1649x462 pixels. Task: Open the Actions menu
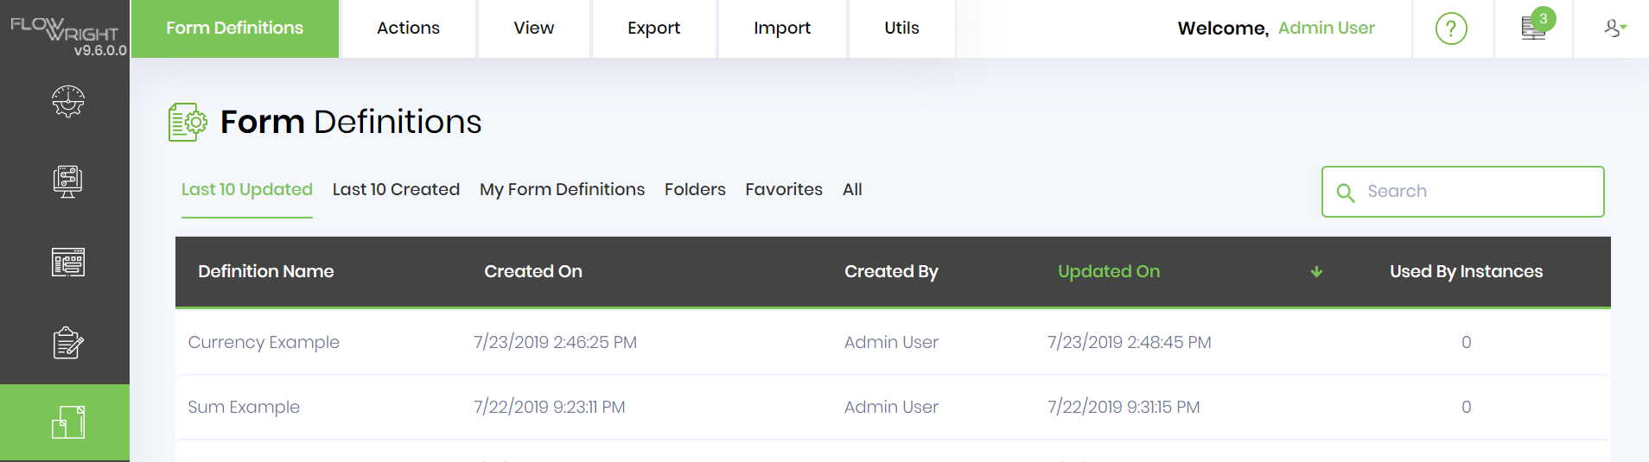(408, 28)
